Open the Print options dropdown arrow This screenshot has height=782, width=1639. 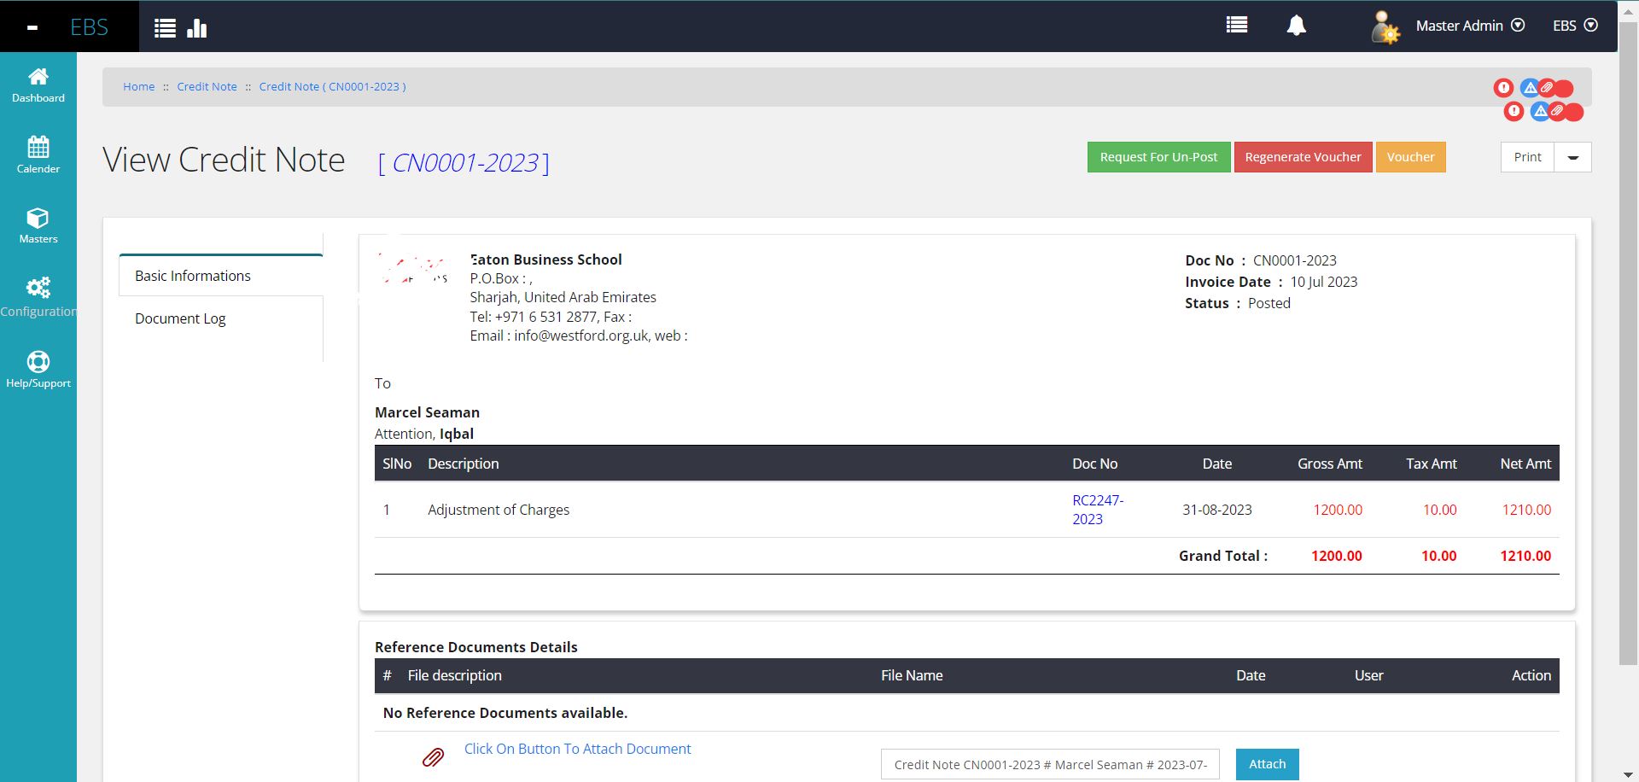(1572, 157)
